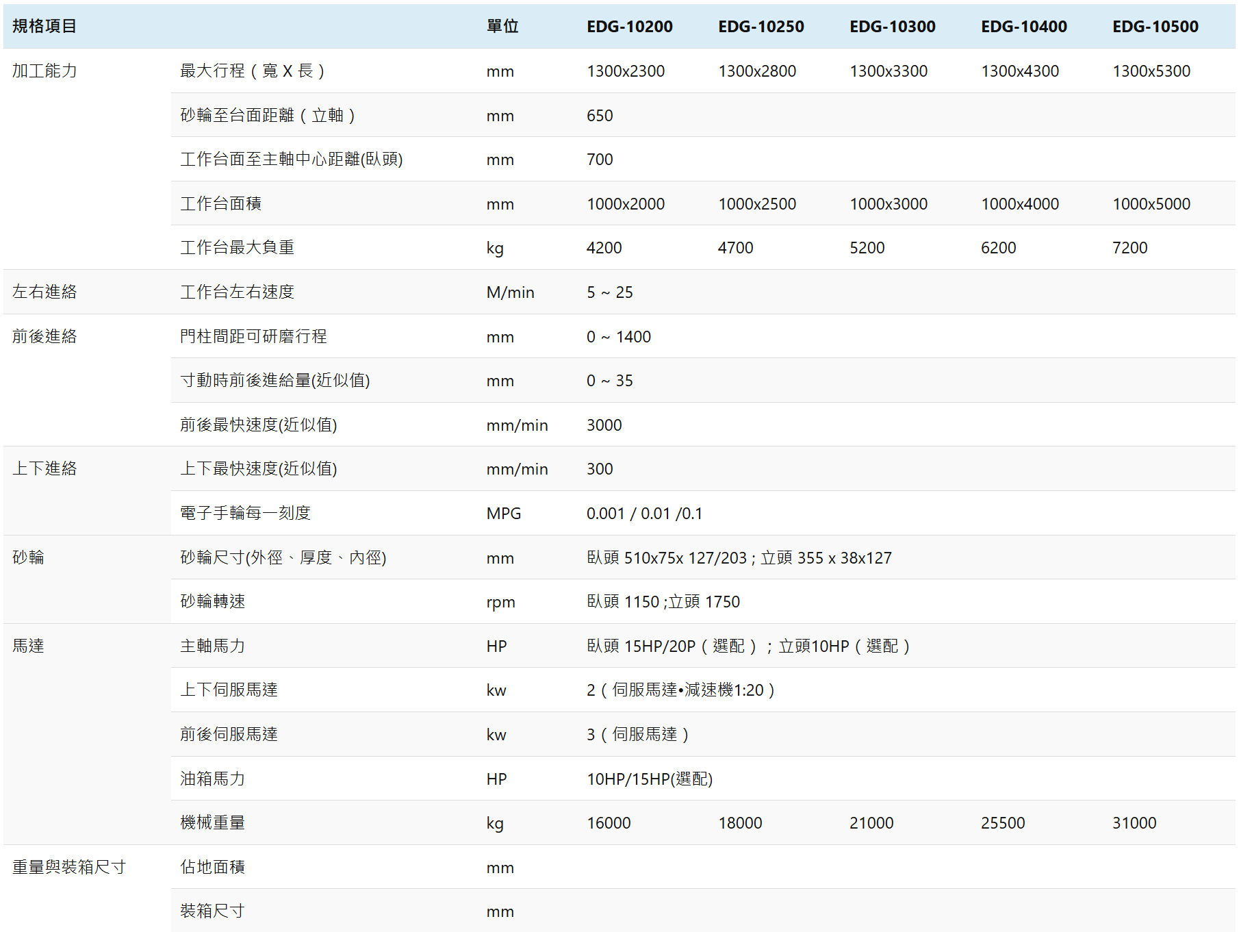
Task: Click the 工作台左右速度 row label
Action: [237, 292]
